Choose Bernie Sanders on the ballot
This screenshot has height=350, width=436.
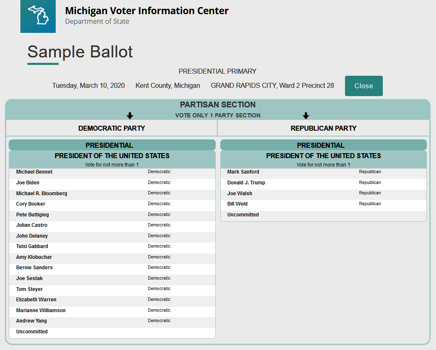(x=34, y=268)
